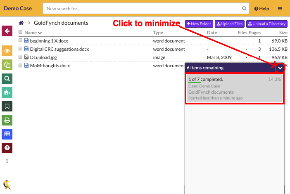Viewport: 290px width, 194px height.
Task: Click the Mar 8, 2009 date cell
Action: pyautogui.click(x=219, y=57)
